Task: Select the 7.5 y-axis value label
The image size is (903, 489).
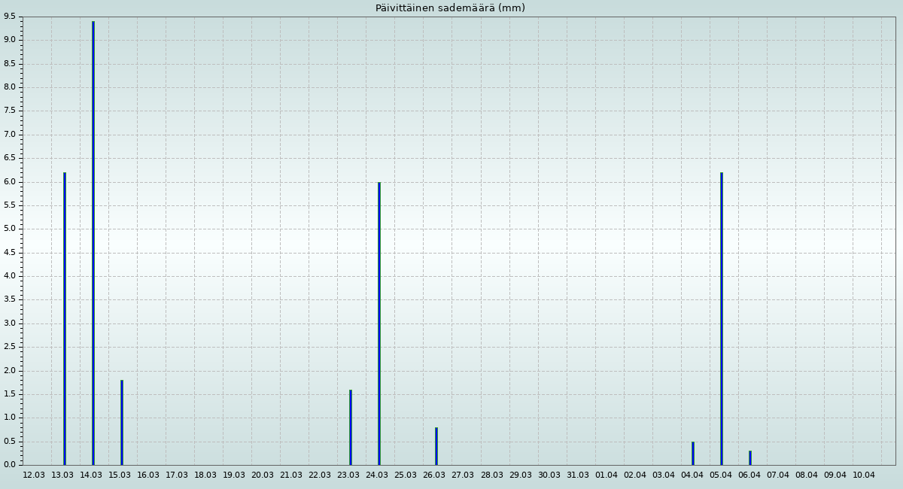Action: pos(10,111)
